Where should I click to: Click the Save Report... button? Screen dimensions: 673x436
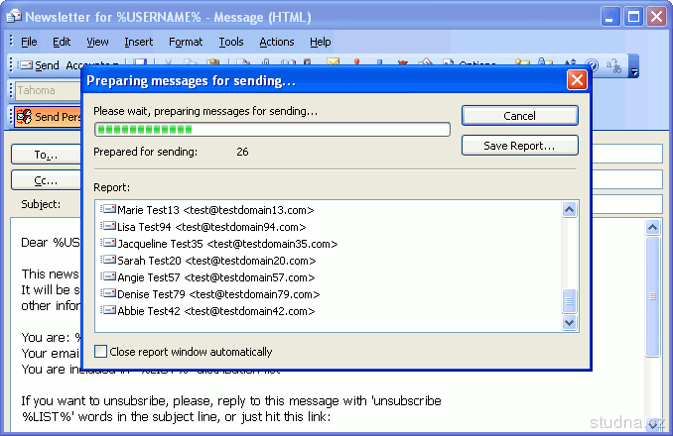point(520,146)
